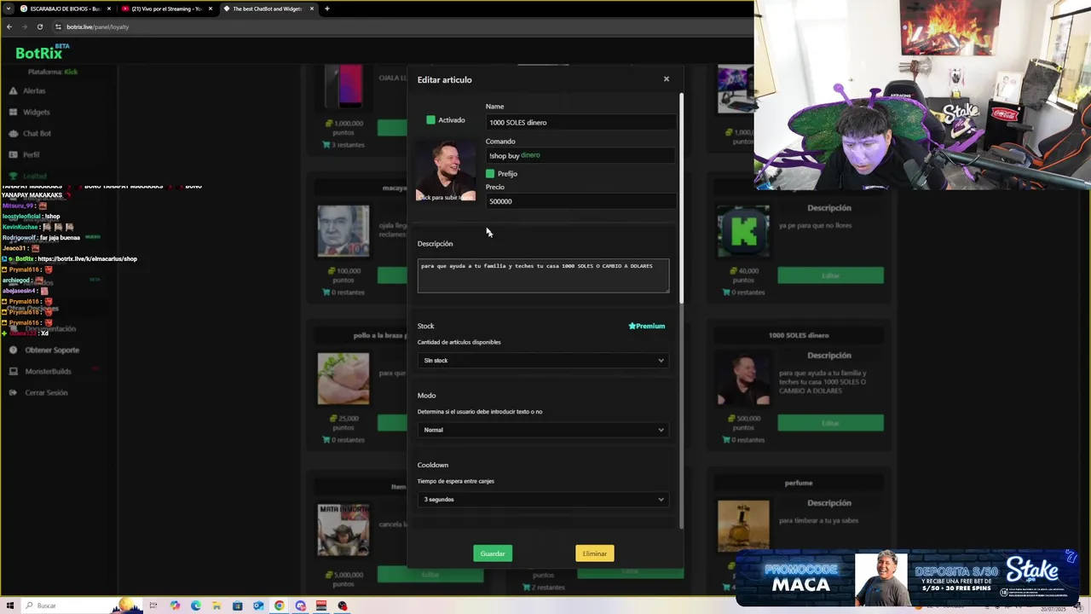Image resolution: width=1091 pixels, height=614 pixels.
Task: Click the Elon thumbnail on background dinero card
Action: coord(743,379)
